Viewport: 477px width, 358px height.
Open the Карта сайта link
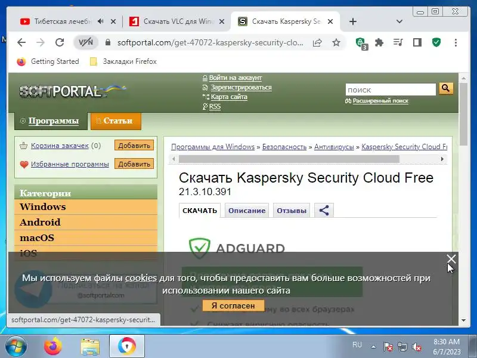[x=229, y=97]
